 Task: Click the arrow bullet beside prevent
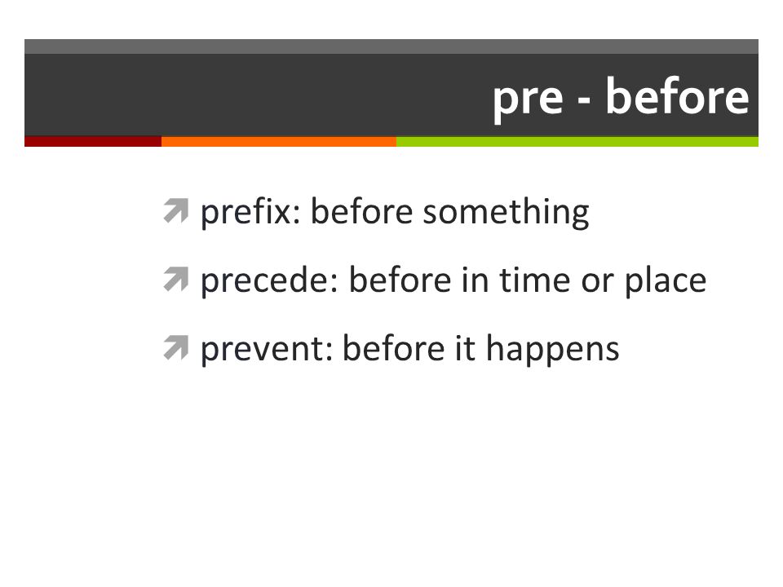tap(176, 347)
